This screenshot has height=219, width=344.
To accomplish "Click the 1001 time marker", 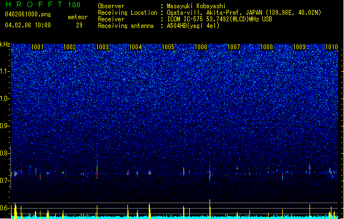I will click(37, 47).
